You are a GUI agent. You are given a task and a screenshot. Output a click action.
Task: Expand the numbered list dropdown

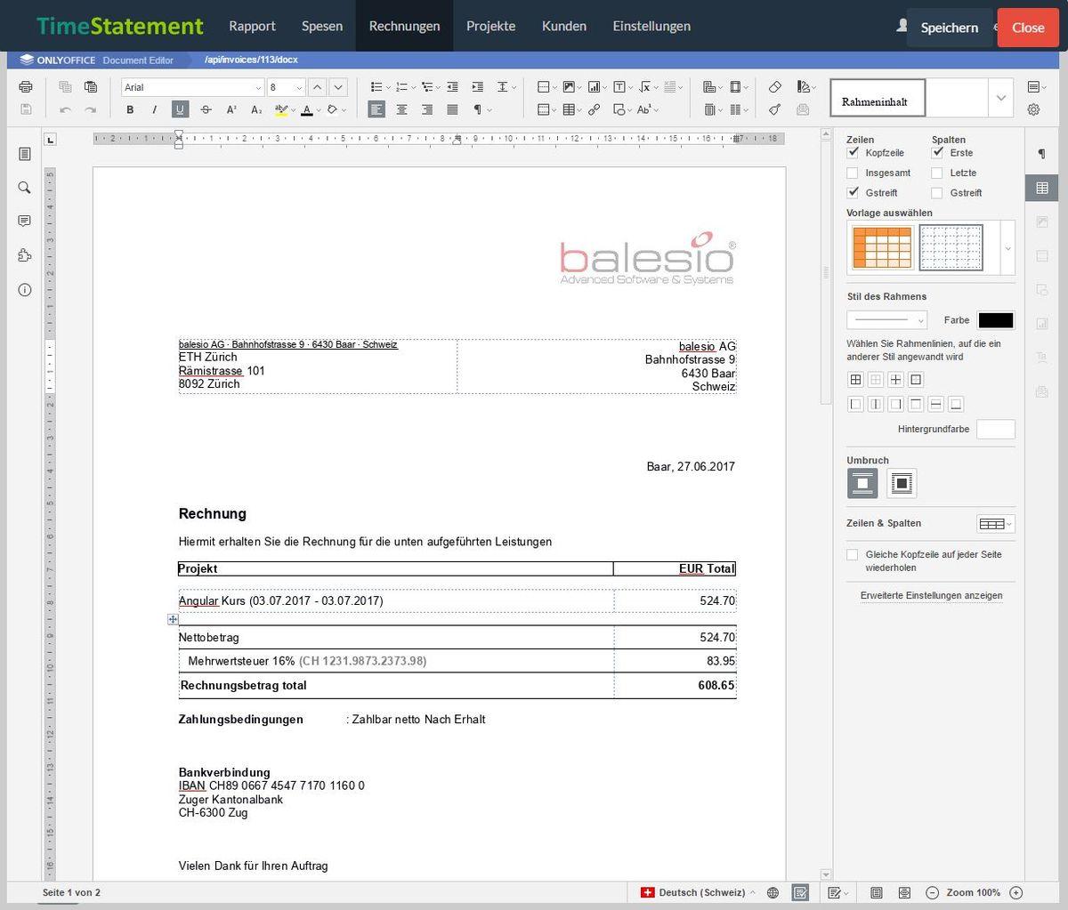click(414, 87)
